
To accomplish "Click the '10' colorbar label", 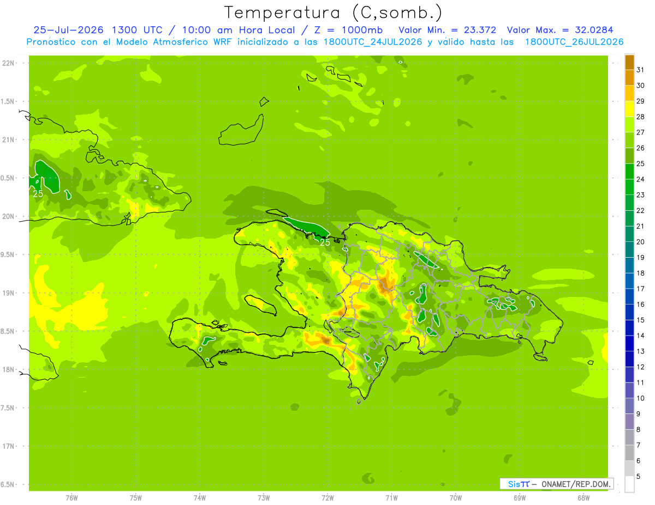I will [641, 398].
